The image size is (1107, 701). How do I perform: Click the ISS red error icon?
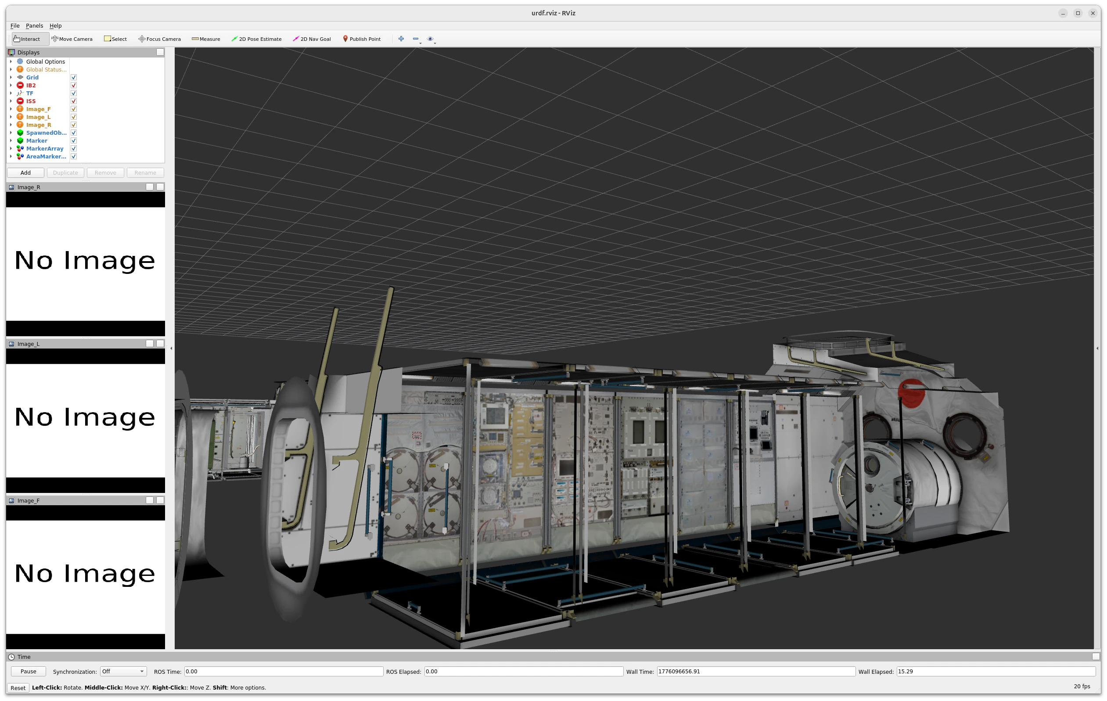(20, 101)
